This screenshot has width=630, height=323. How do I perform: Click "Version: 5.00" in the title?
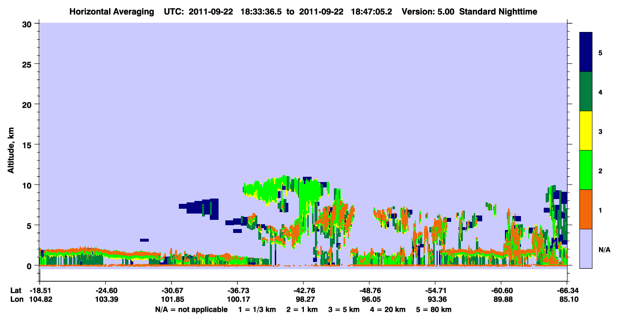[x=428, y=12]
